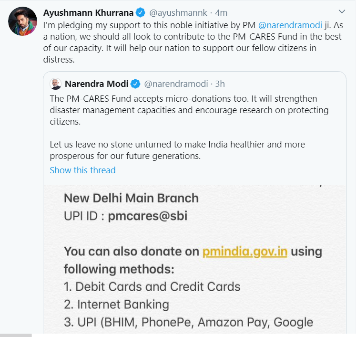Click the 3h quoted tweet timestamp
Viewport: 356px width, 337px height.
220,84
